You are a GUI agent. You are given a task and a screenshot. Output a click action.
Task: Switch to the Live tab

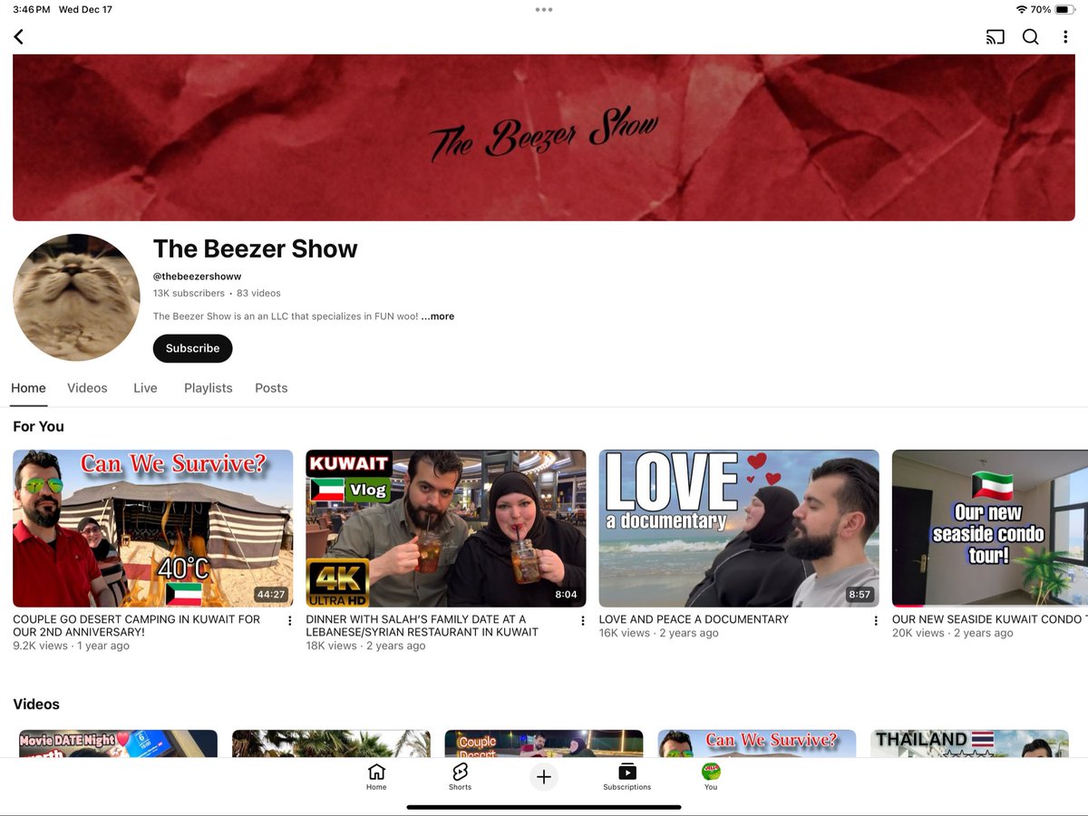(x=145, y=388)
